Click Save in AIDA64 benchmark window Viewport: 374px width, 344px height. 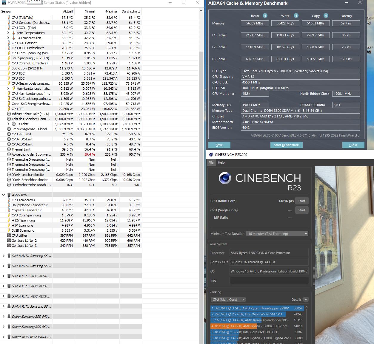point(219,145)
